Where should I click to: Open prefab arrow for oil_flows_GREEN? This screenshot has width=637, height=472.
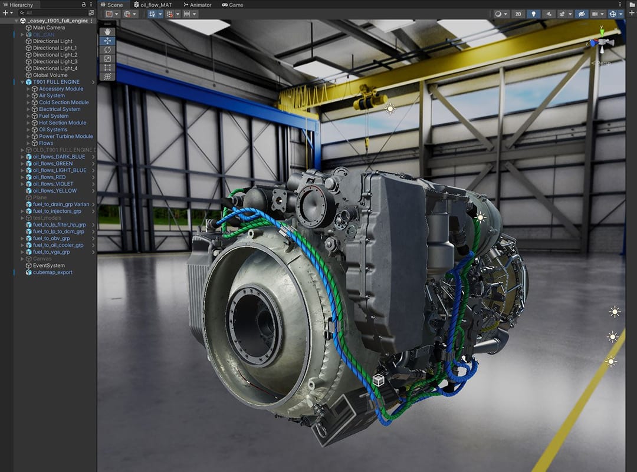click(93, 164)
